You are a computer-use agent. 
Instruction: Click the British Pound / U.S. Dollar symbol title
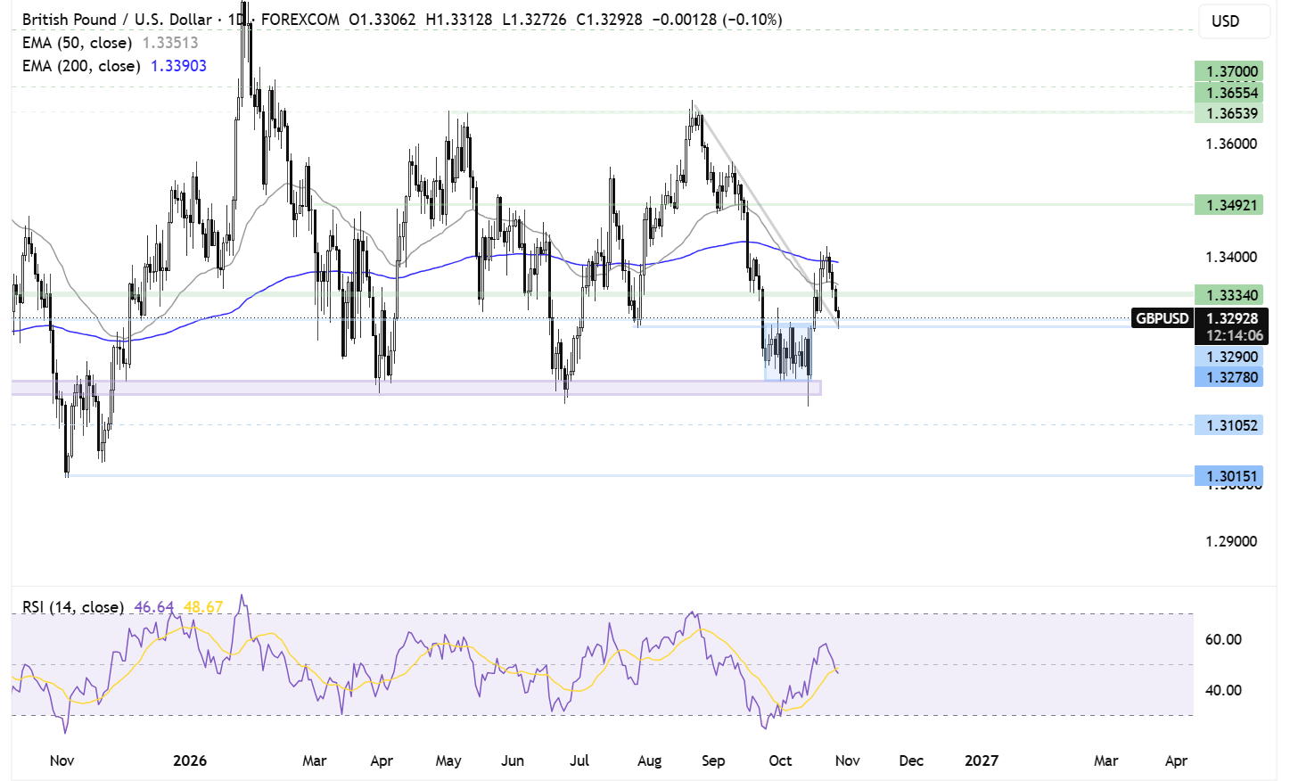click(118, 19)
